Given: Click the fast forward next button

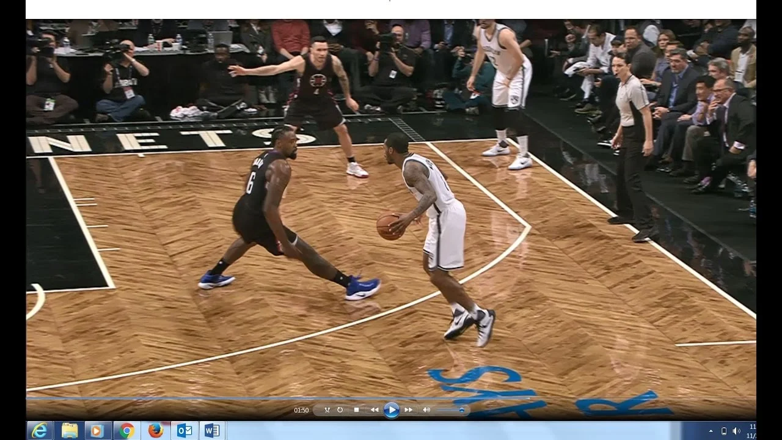Looking at the screenshot, I should coord(409,410).
